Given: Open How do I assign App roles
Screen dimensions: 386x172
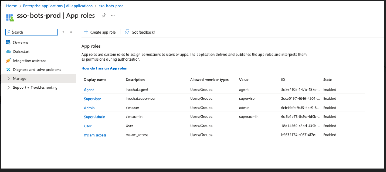Looking at the screenshot, I should [x=104, y=68].
